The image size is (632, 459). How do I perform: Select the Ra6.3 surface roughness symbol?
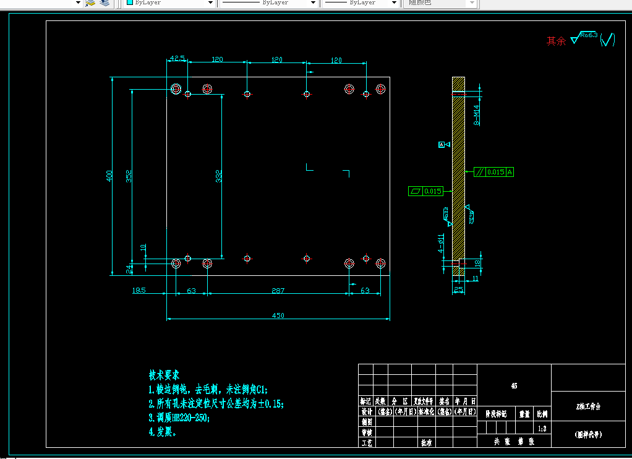[x=584, y=38]
